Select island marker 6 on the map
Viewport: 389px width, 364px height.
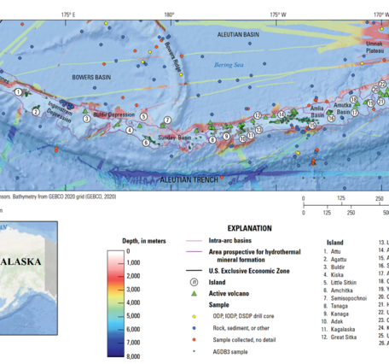146,143
